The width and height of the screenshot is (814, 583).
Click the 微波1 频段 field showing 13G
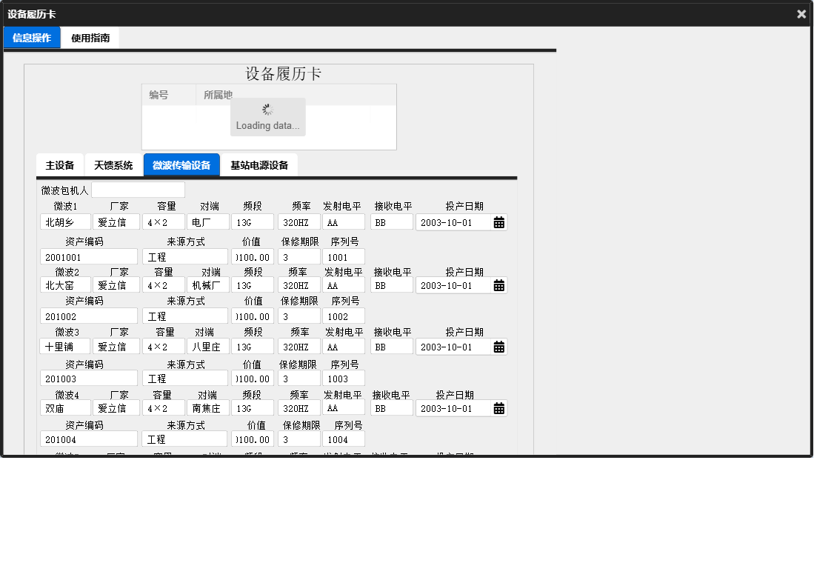253,221
